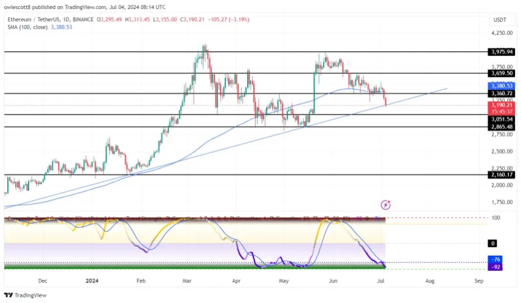Click the open price O3,295.49
The width and height of the screenshot is (521, 303).
109,19
